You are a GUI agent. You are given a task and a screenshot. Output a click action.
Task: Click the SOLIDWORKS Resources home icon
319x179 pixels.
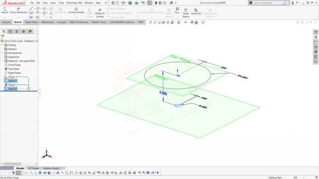tap(316, 32)
